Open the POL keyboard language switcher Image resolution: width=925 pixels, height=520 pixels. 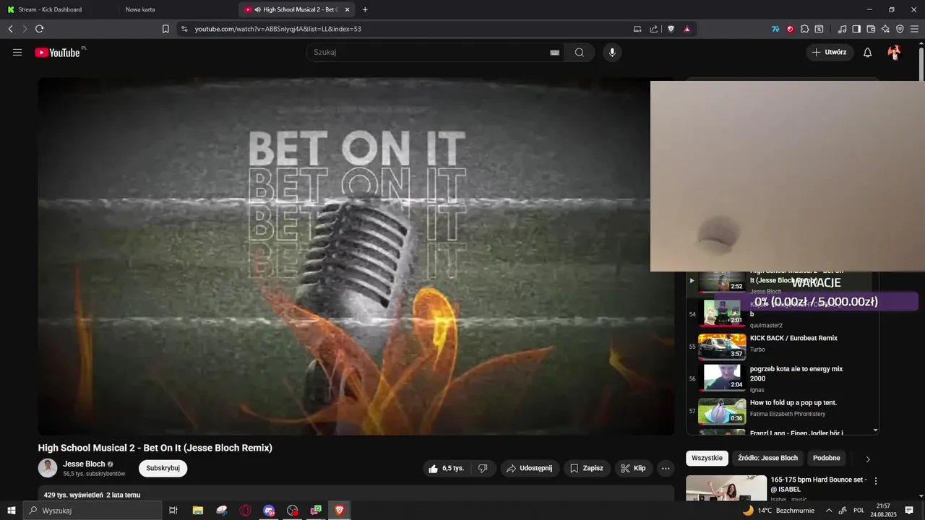859,511
